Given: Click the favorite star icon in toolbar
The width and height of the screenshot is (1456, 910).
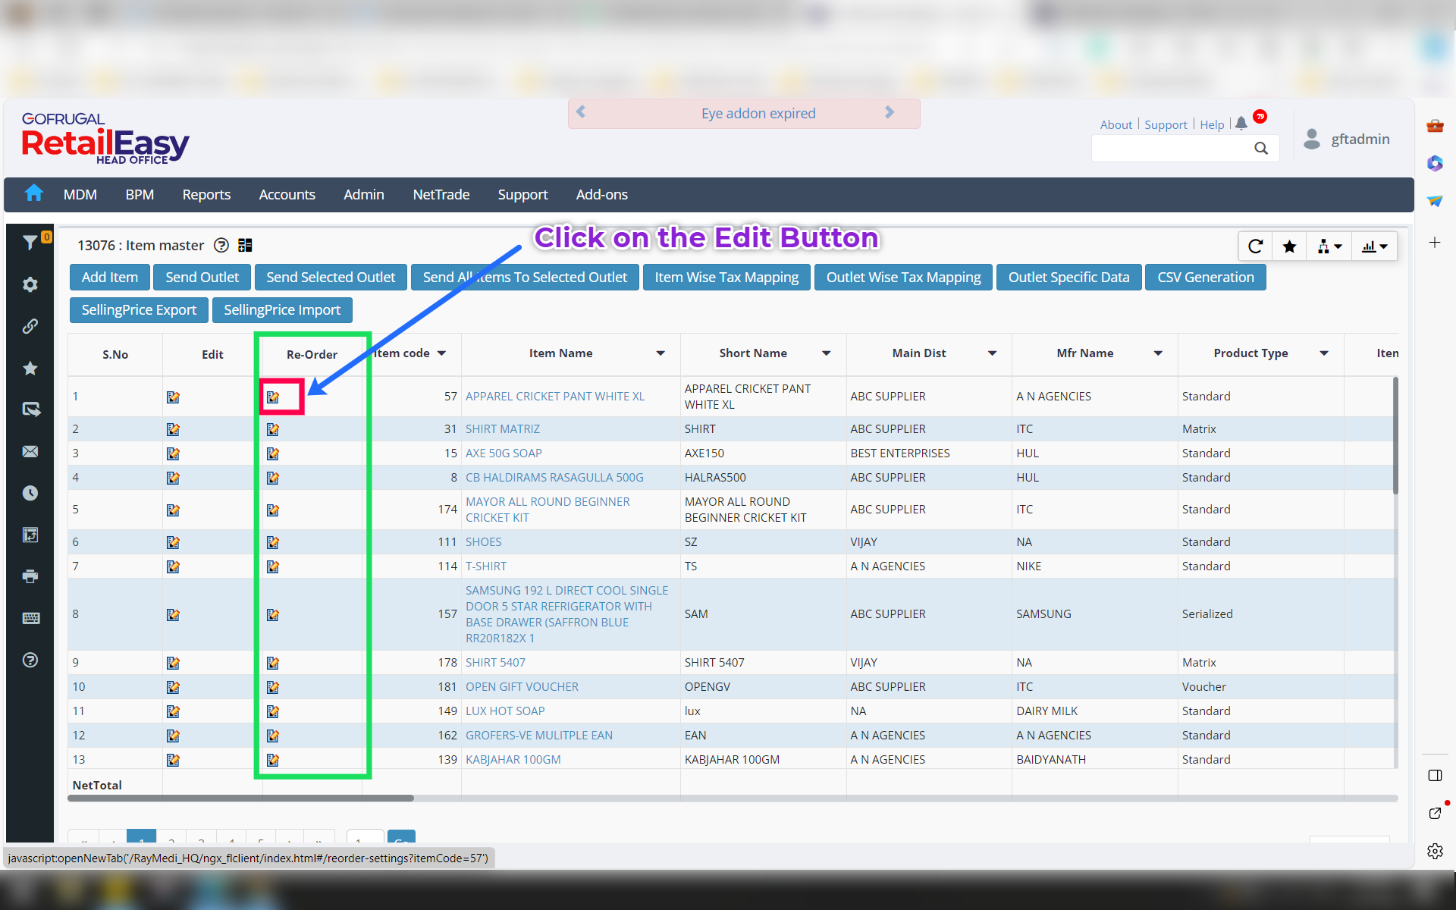Looking at the screenshot, I should 1289,246.
